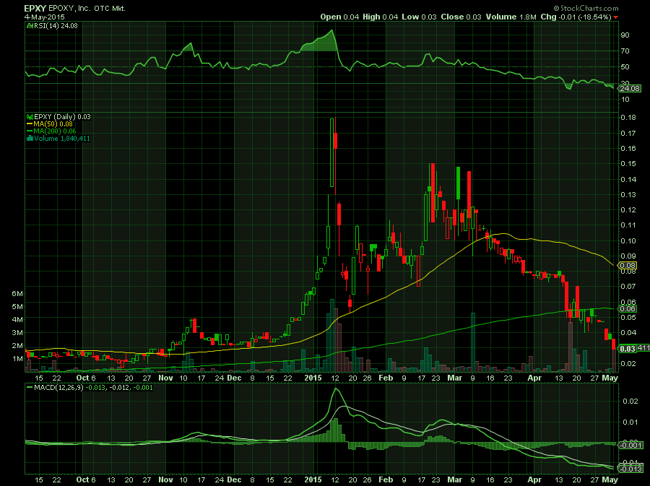Click the EPXY ticker symbol in the chart title
650x486 pixels.
click(x=35, y=8)
